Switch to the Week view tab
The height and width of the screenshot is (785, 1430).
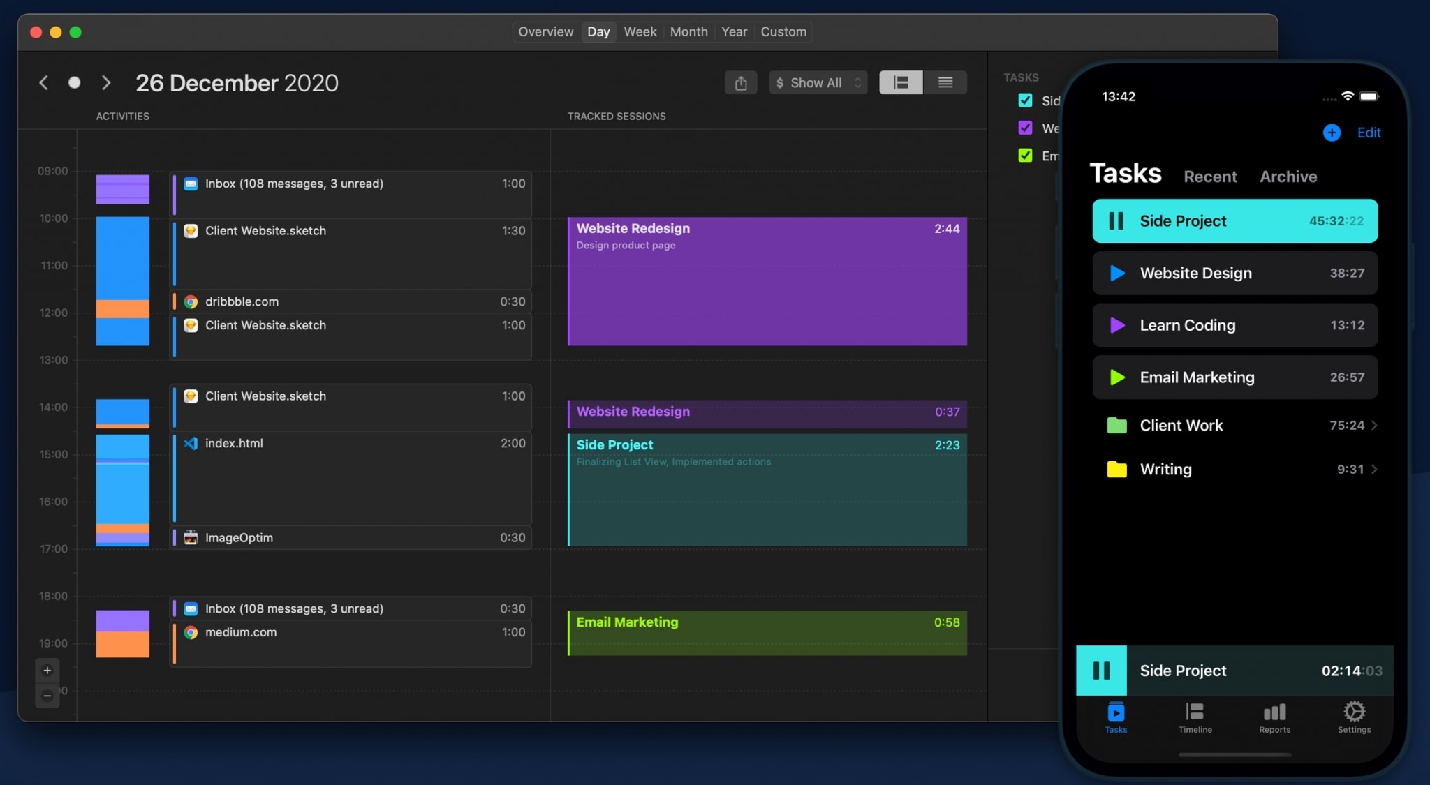click(640, 32)
